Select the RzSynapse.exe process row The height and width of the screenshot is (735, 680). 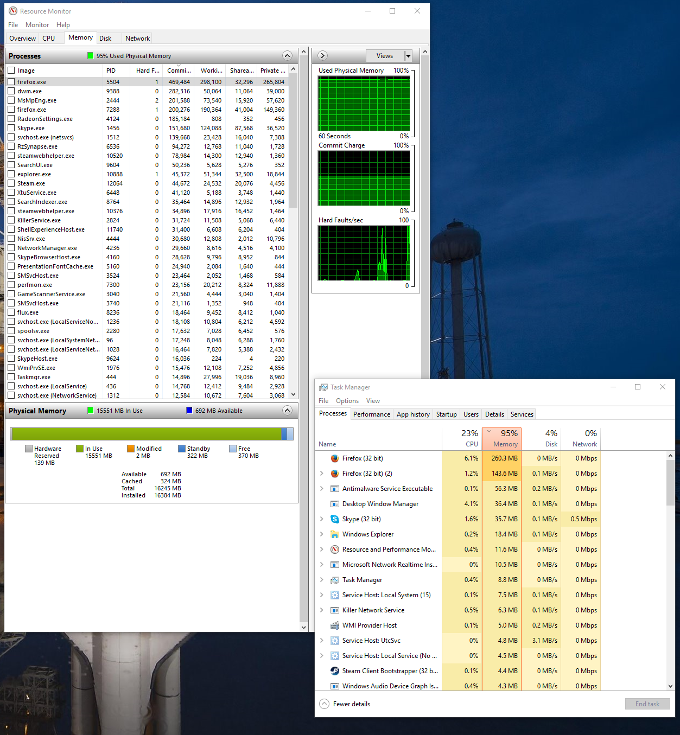pyautogui.click(x=147, y=146)
